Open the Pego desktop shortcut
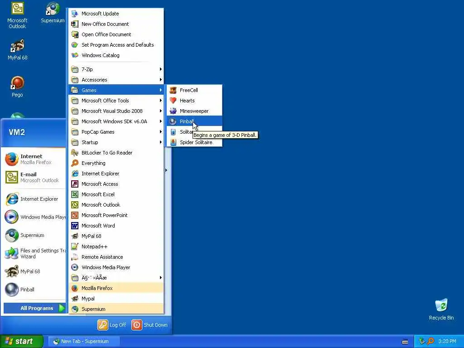 (x=17, y=87)
